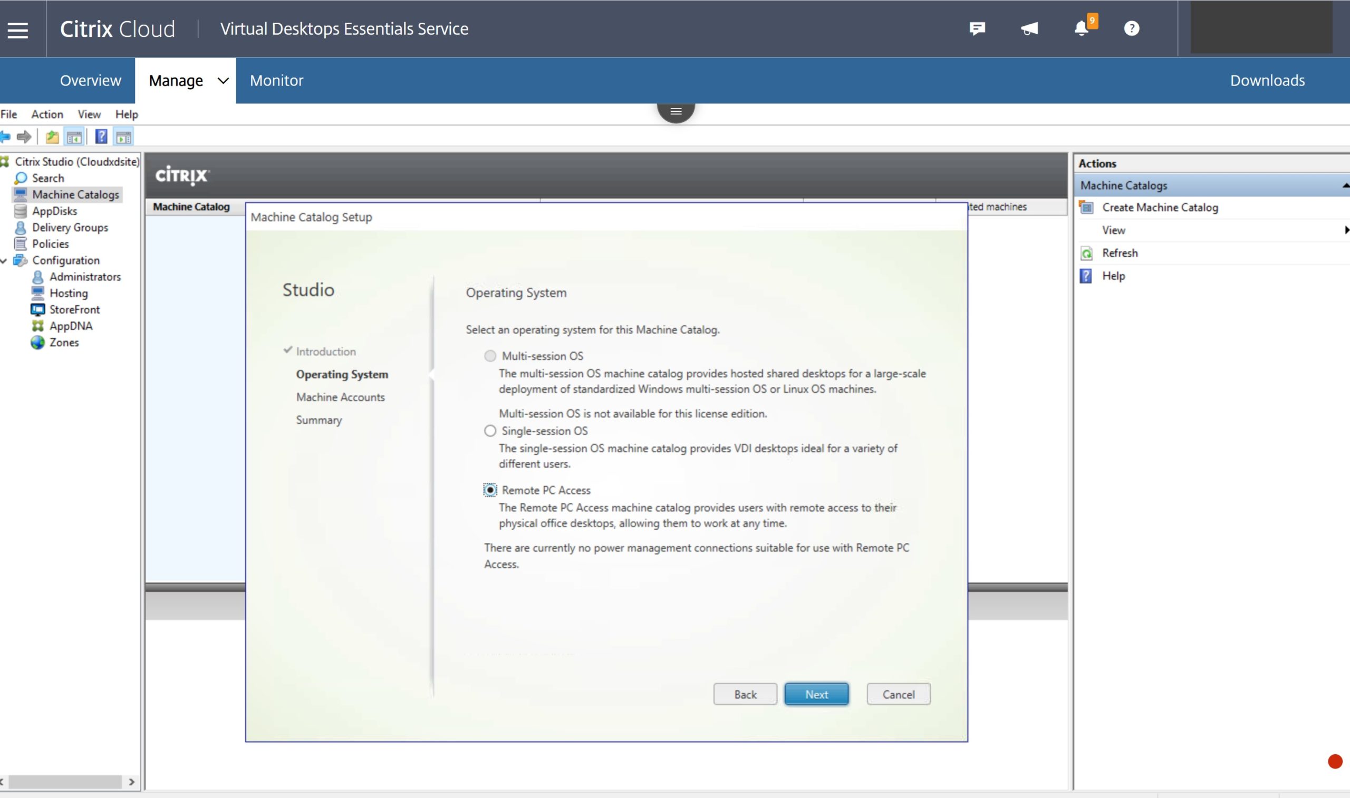Click the Machine Catalogs tree icon
This screenshot has height=798, width=1350.
click(21, 194)
